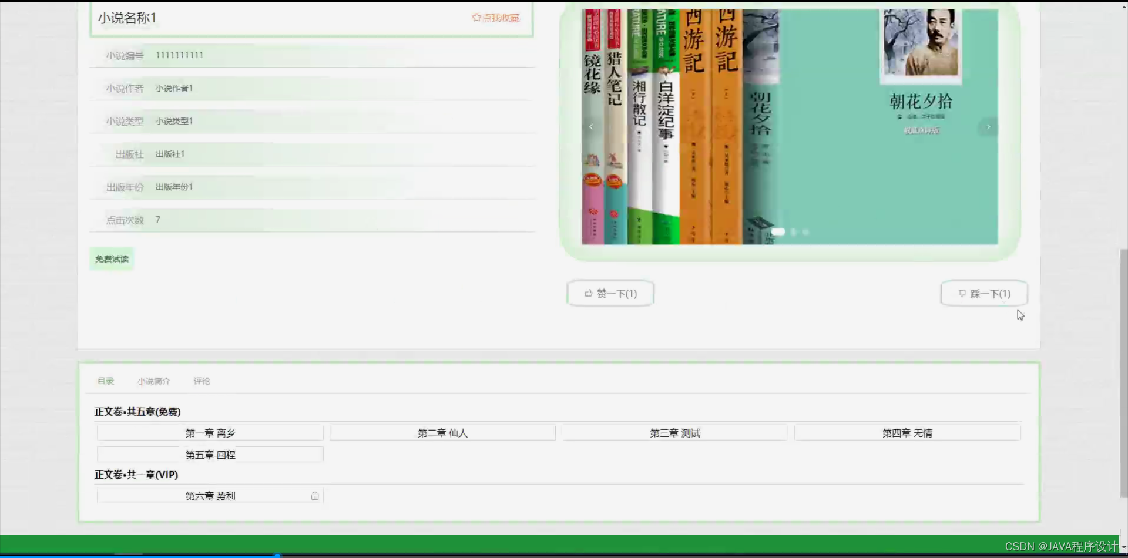The height and width of the screenshot is (558, 1128).
Task: Click the type value 小说类型1
Action: [174, 121]
